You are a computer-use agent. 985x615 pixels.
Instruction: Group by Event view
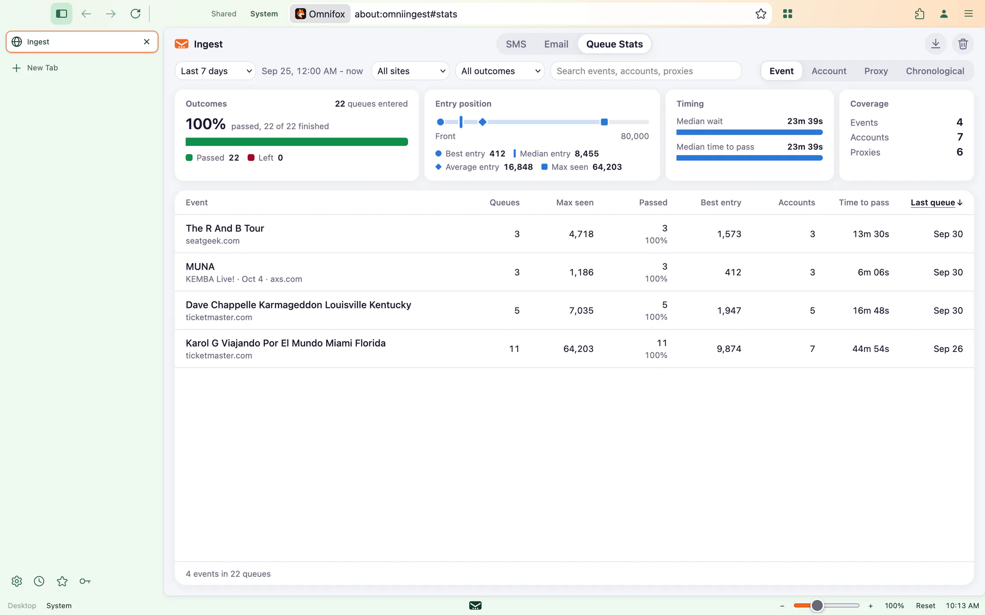pos(781,71)
